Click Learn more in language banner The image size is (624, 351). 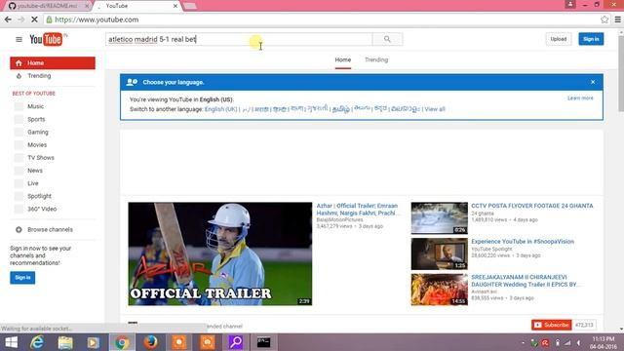580,97
